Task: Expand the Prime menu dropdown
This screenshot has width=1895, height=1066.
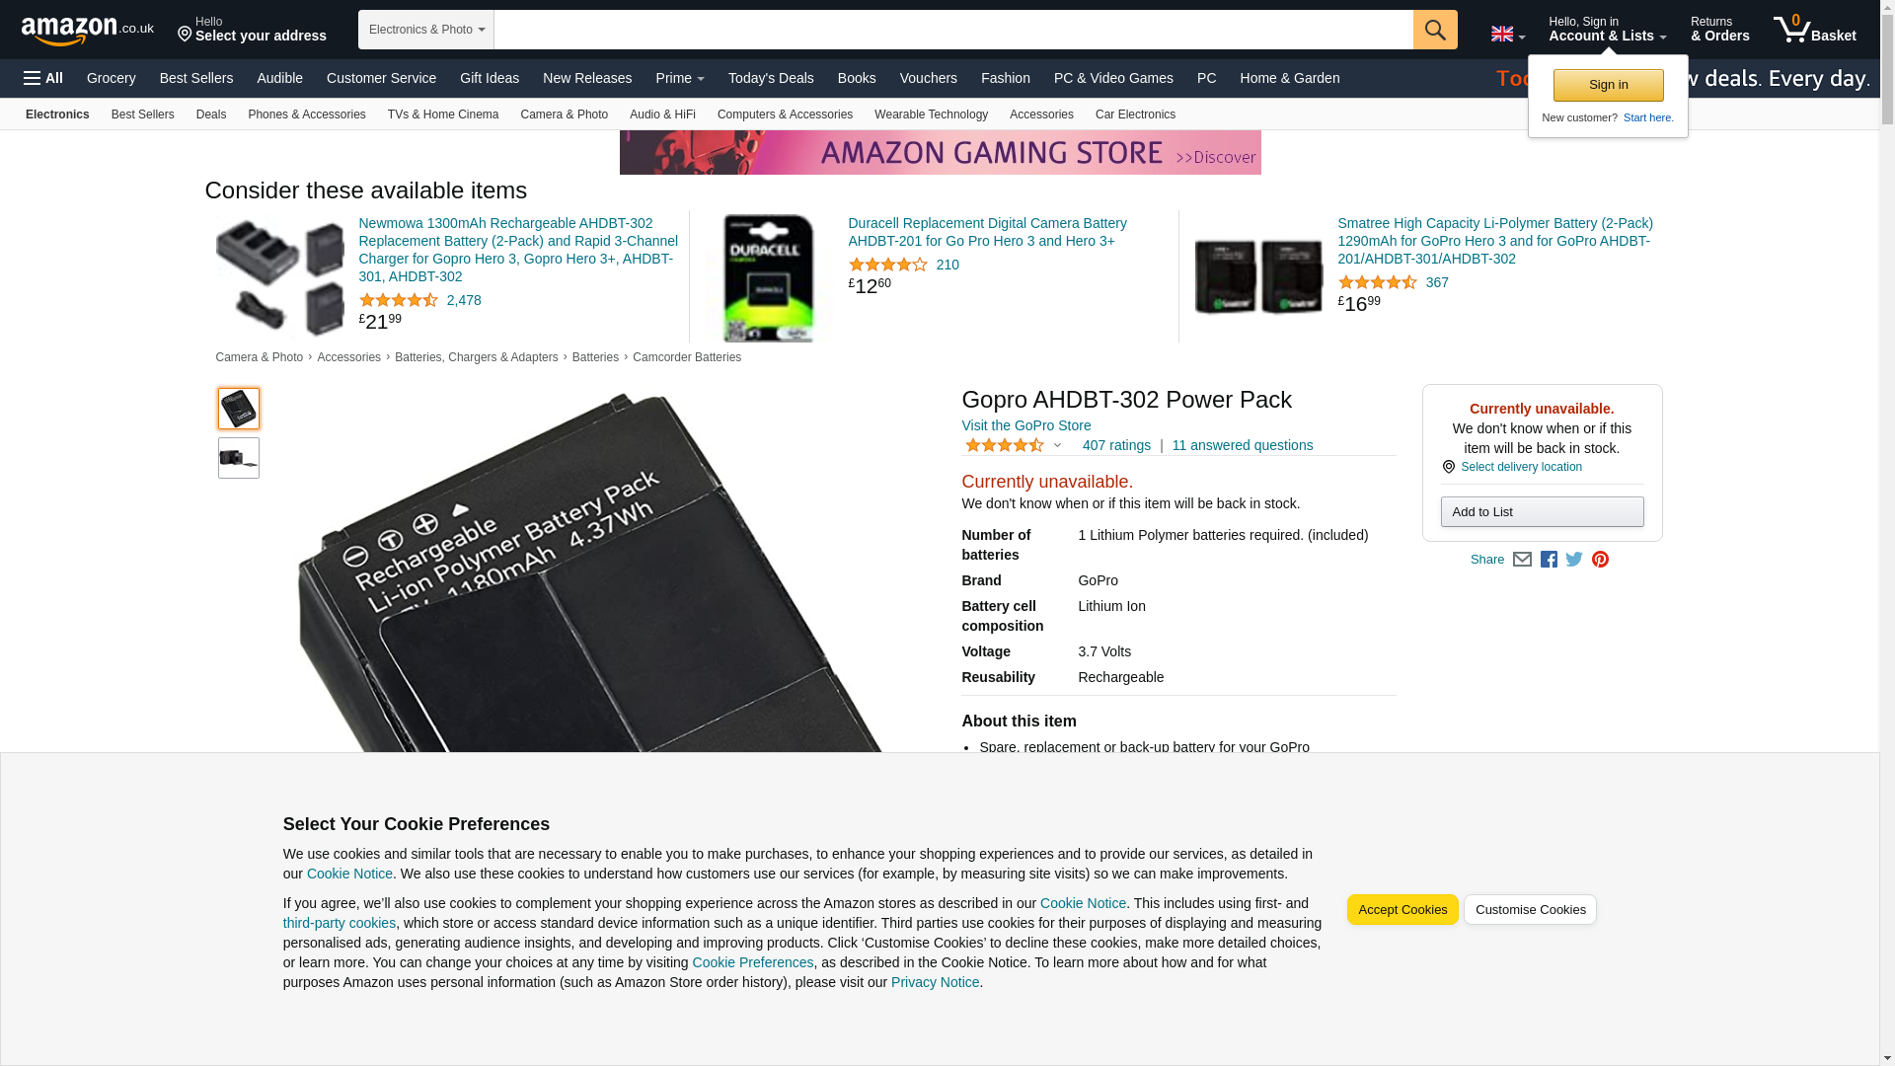Action: 680,78
